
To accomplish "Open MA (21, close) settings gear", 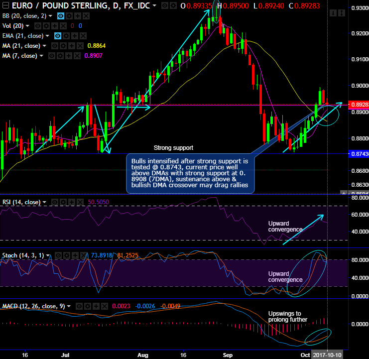I will point(63,46).
